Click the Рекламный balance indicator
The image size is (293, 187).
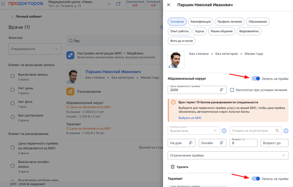click(153, 4)
